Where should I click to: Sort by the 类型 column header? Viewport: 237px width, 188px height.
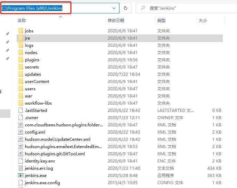click(x=161, y=20)
